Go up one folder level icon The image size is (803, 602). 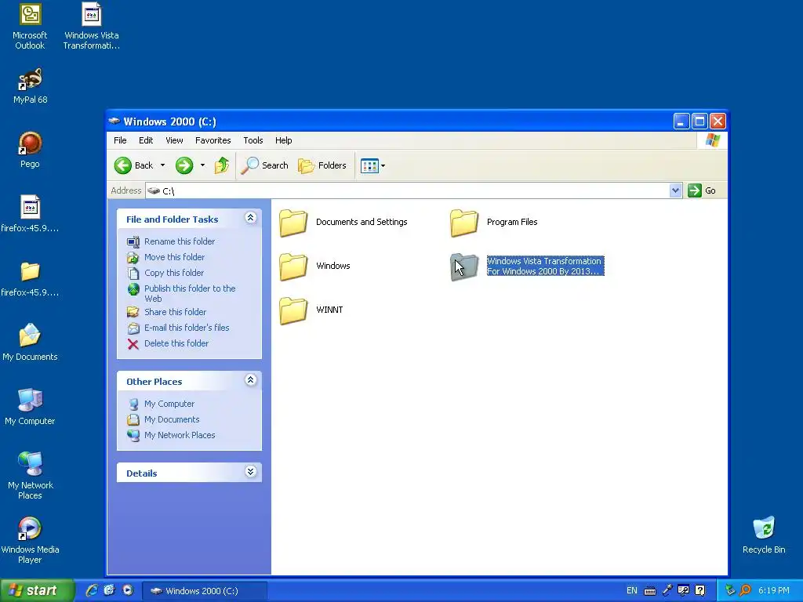[222, 165]
